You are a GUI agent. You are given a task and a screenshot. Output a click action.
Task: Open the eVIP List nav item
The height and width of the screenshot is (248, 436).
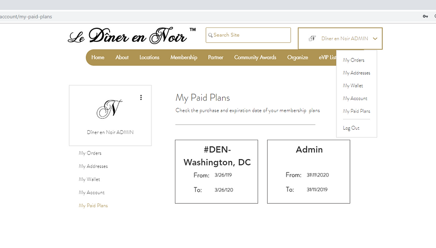pyautogui.click(x=327, y=58)
